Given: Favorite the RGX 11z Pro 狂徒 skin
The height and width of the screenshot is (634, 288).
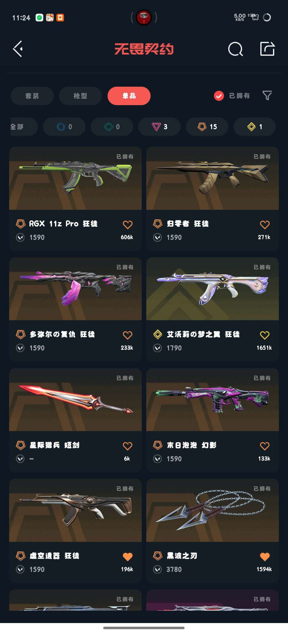Looking at the screenshot, I should [127, 225].
